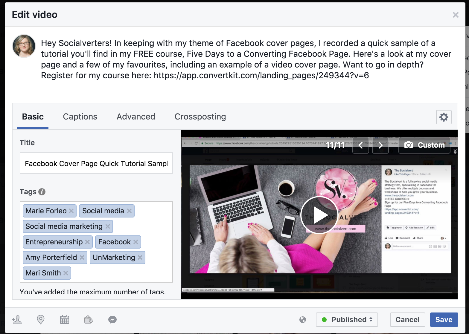This screenshot has width=469, height=334.
Task: Tag people with the person icon
Action: tap(17, 320)
